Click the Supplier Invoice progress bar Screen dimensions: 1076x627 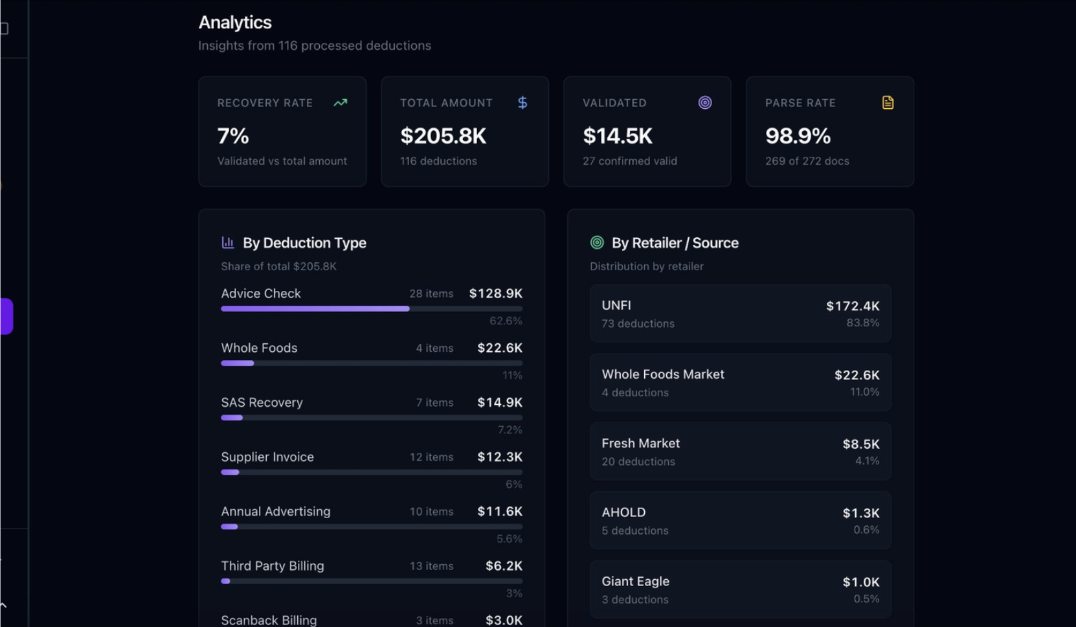(372, 472)
